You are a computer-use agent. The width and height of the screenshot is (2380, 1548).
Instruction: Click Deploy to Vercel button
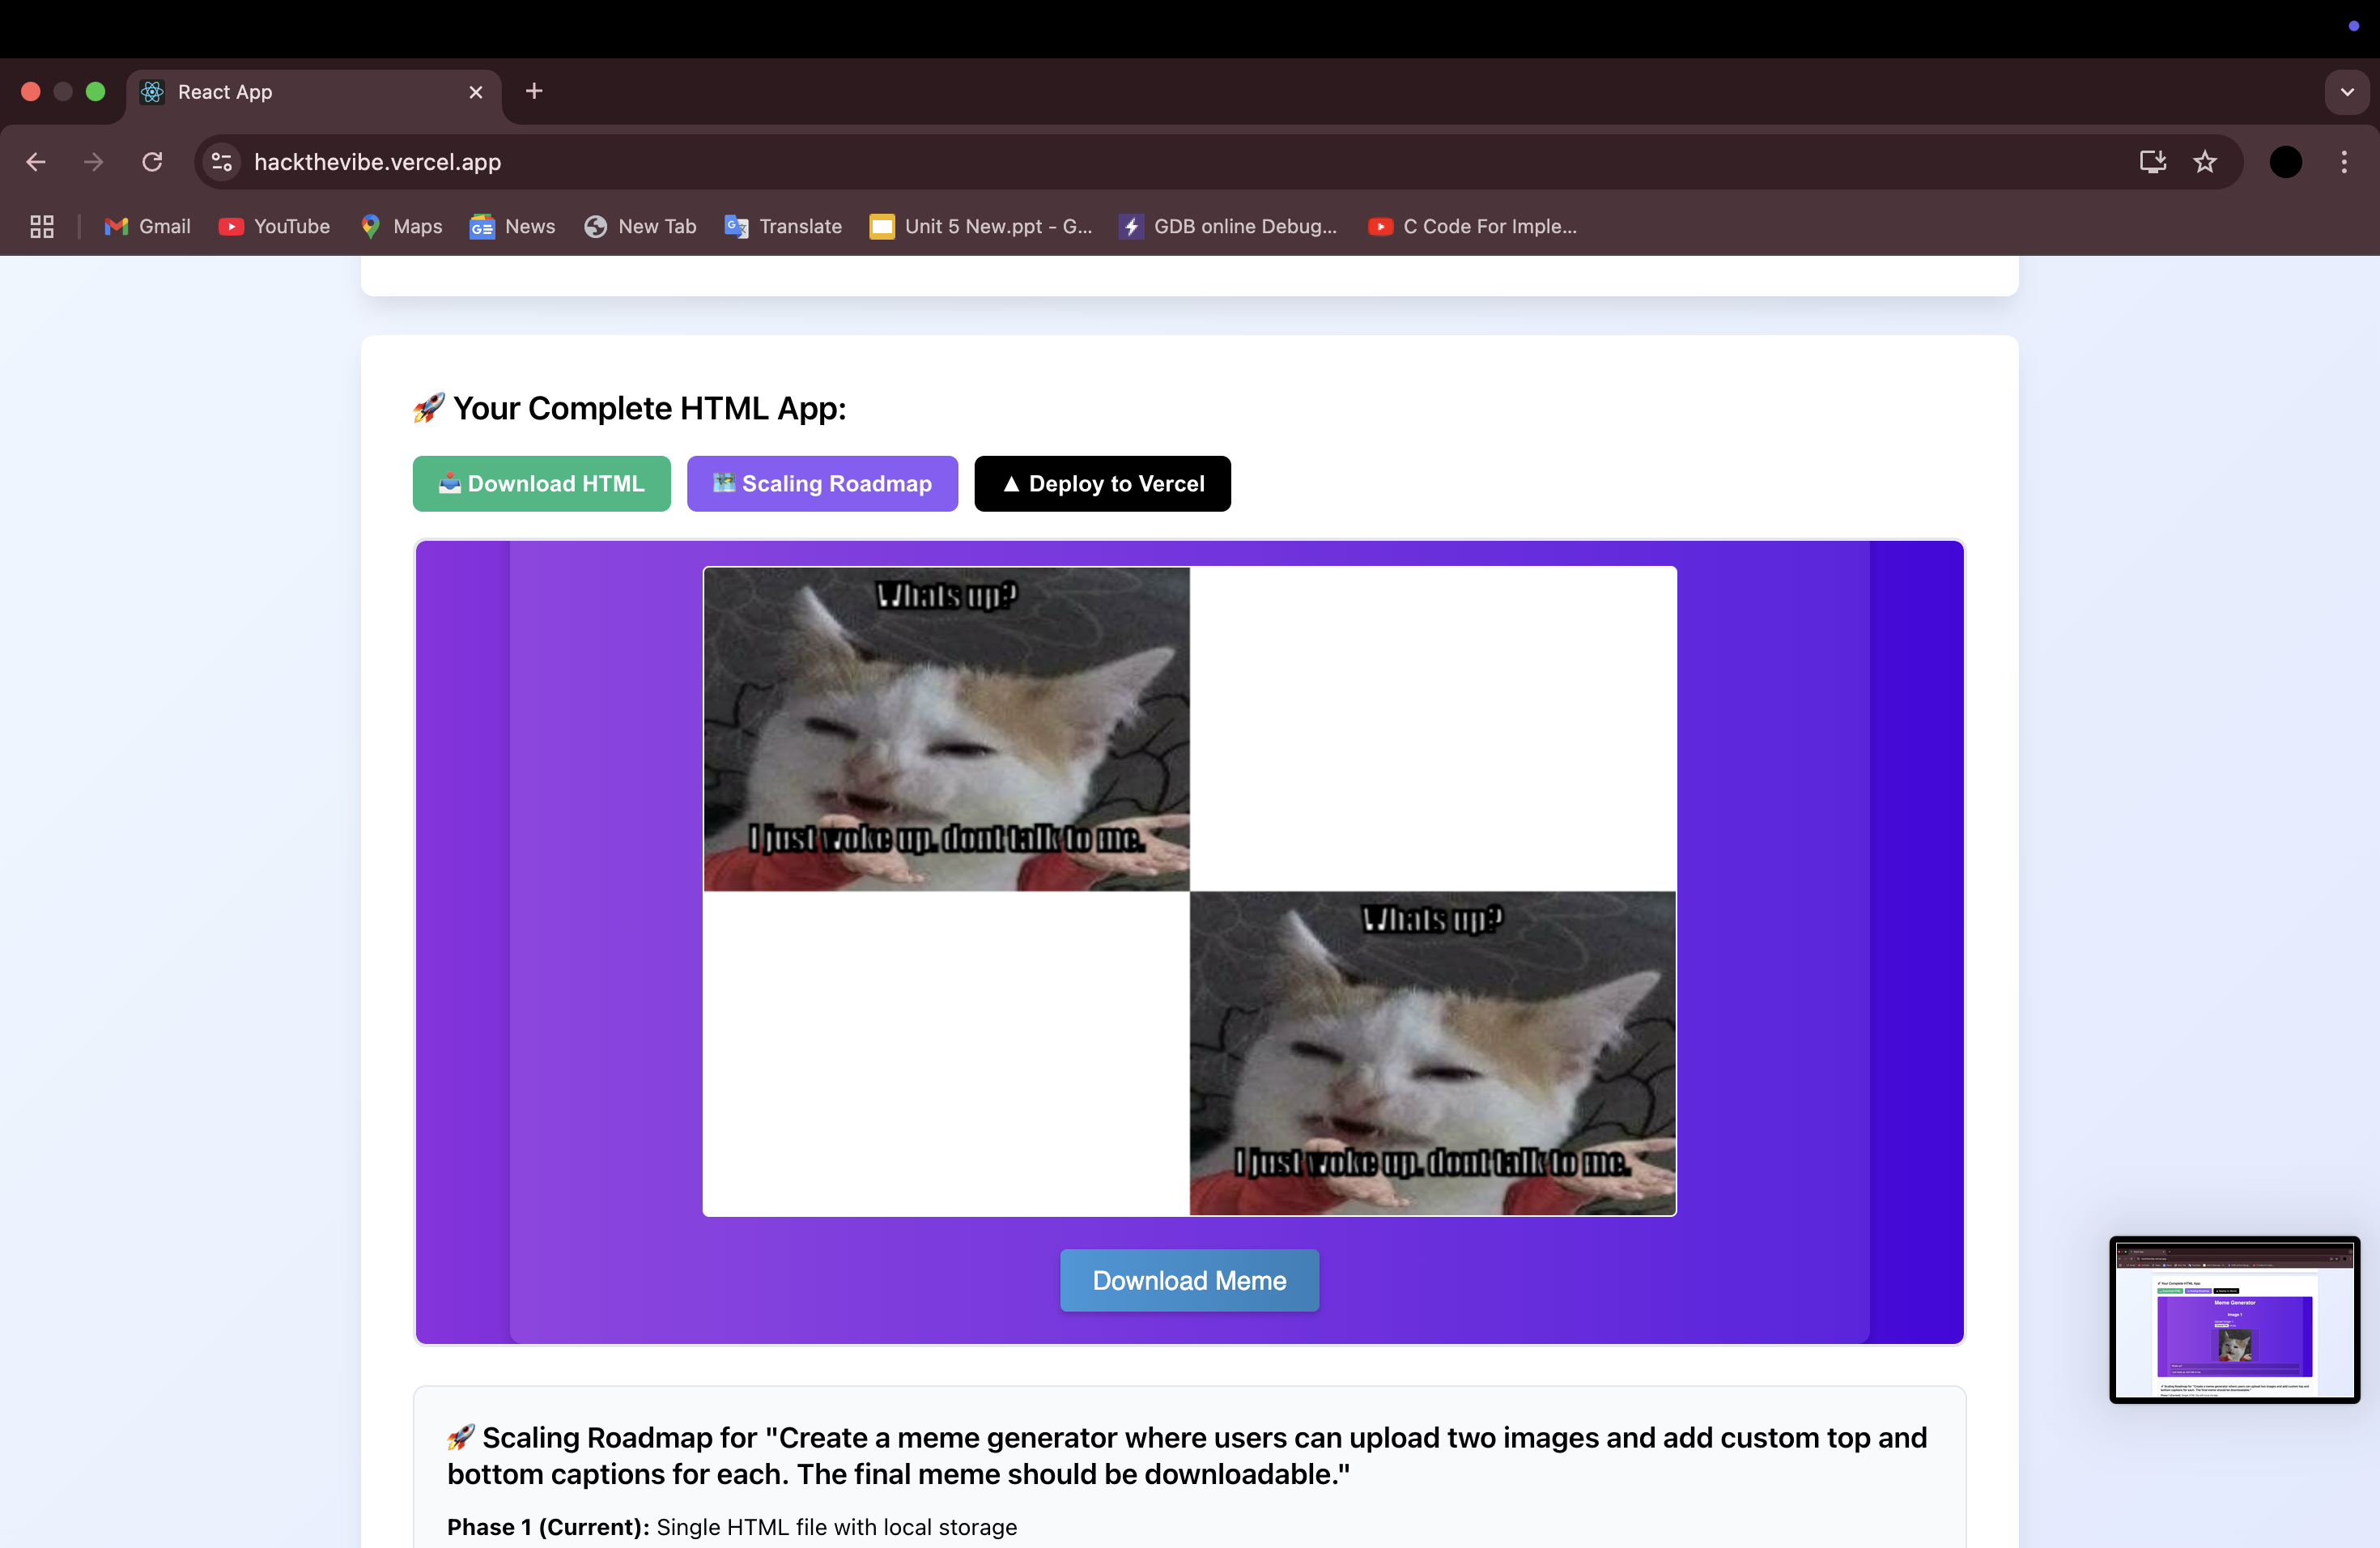(1102, 484)
